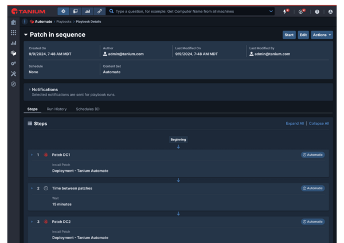344x243 pixels.
Task: Click the question search input field
Action: point(190,11)
